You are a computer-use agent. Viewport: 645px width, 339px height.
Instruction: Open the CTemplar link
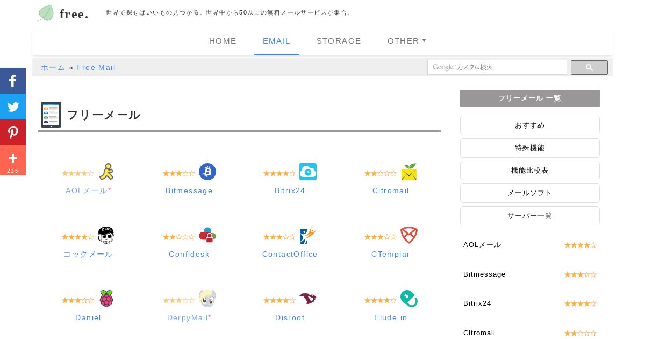click(x=391, y=254)
